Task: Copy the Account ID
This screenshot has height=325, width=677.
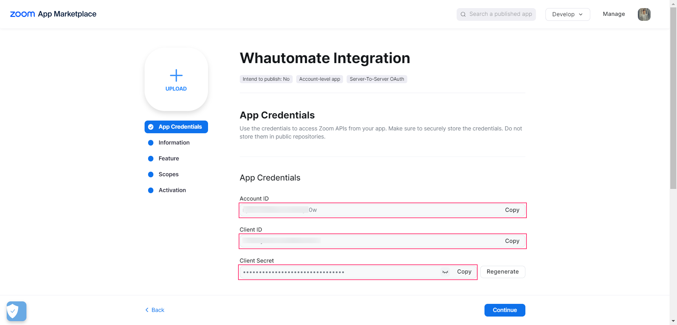Action: [512, 210]
